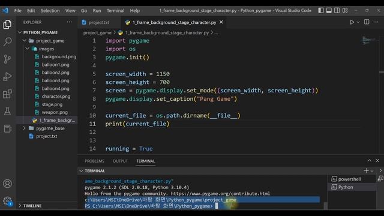Open the run options dropdown arrow
The width and height of the screenshot is (384, 216).
(x=358, y=22)
